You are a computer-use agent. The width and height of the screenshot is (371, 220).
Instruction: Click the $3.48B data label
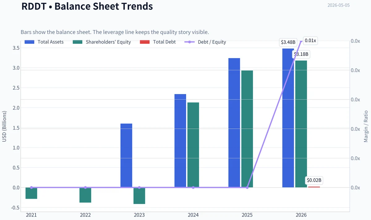(x=288, y=42)
